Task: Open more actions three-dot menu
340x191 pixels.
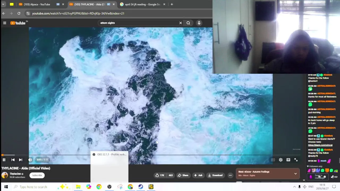Action: tap(230, 175)
